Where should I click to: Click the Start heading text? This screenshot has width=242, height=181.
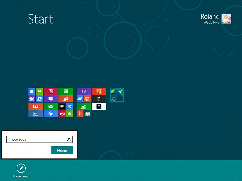coord(41,19)
